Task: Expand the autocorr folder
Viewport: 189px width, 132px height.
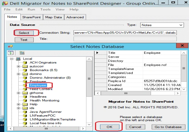Action: coord(18,66)
